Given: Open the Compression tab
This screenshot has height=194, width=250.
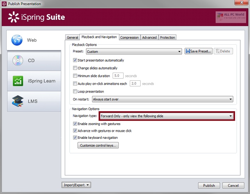Looking at the screenshot, I should pos(130,38).
